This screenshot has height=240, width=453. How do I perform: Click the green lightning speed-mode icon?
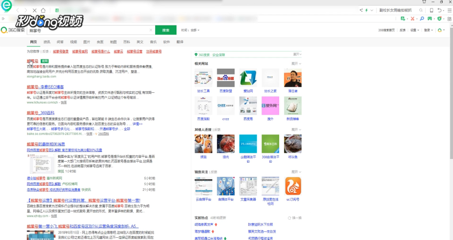point(366,10)
